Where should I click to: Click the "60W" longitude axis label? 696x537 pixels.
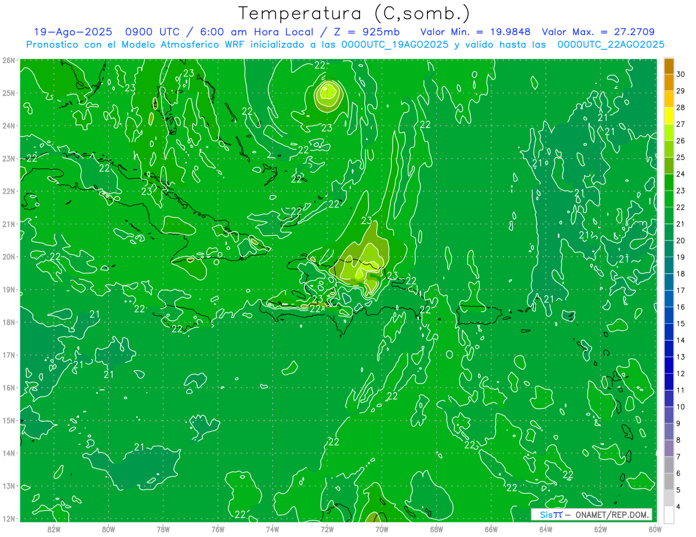[655, 529]
